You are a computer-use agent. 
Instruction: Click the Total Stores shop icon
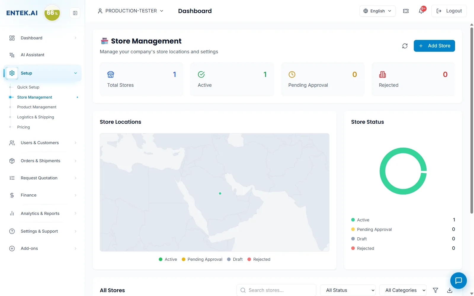(111, 74)
